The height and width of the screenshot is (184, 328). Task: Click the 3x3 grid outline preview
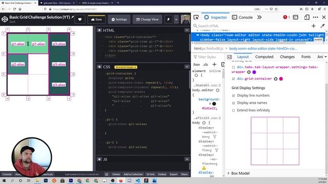[275, 141]
